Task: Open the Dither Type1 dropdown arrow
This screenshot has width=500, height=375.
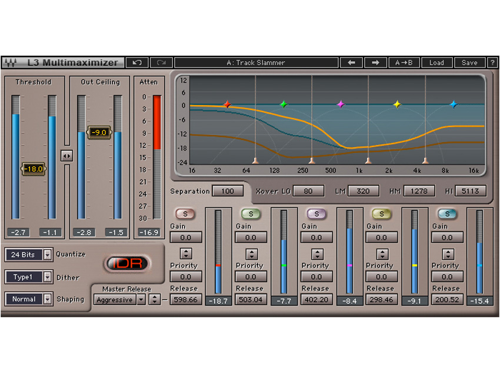Action: [x=48, y=277]
